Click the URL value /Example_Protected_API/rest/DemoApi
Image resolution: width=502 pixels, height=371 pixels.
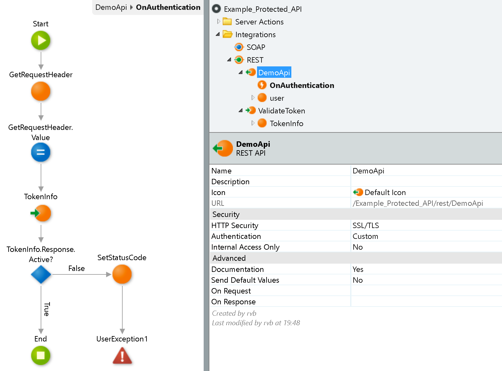pyautogui.click(x=418, y=203)
